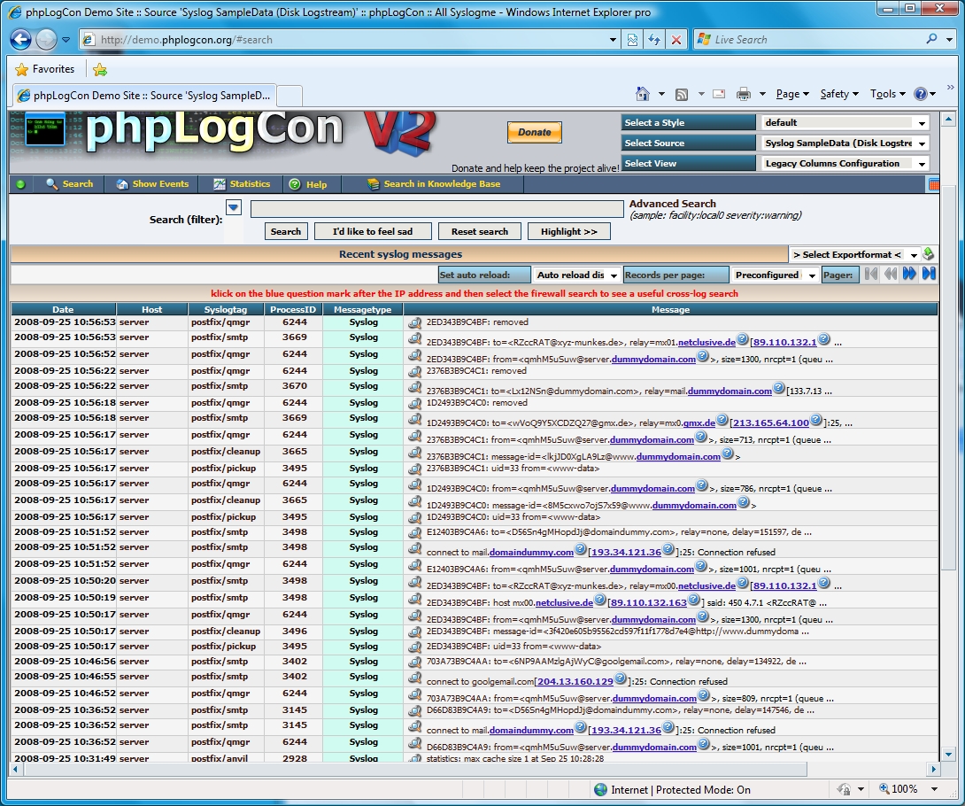The image size is (965, 806).
Task: Click the Add to Favorites bar icon
Action: [100, 70]
